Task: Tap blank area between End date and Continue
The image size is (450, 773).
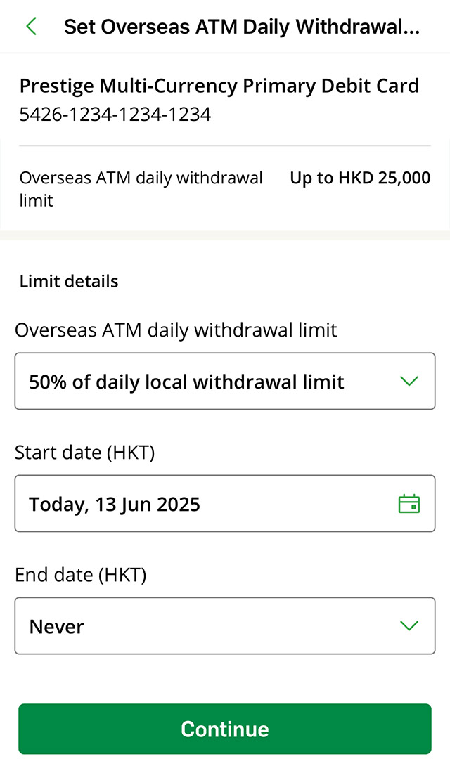Action: [x=225, y=679]
